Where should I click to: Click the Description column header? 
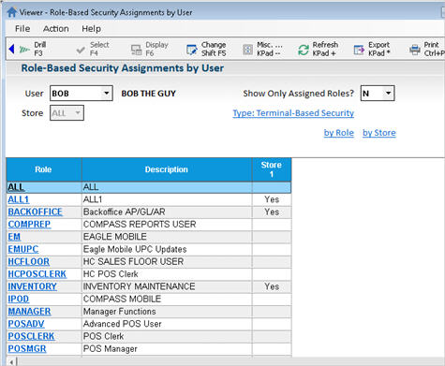click(167, 169)
